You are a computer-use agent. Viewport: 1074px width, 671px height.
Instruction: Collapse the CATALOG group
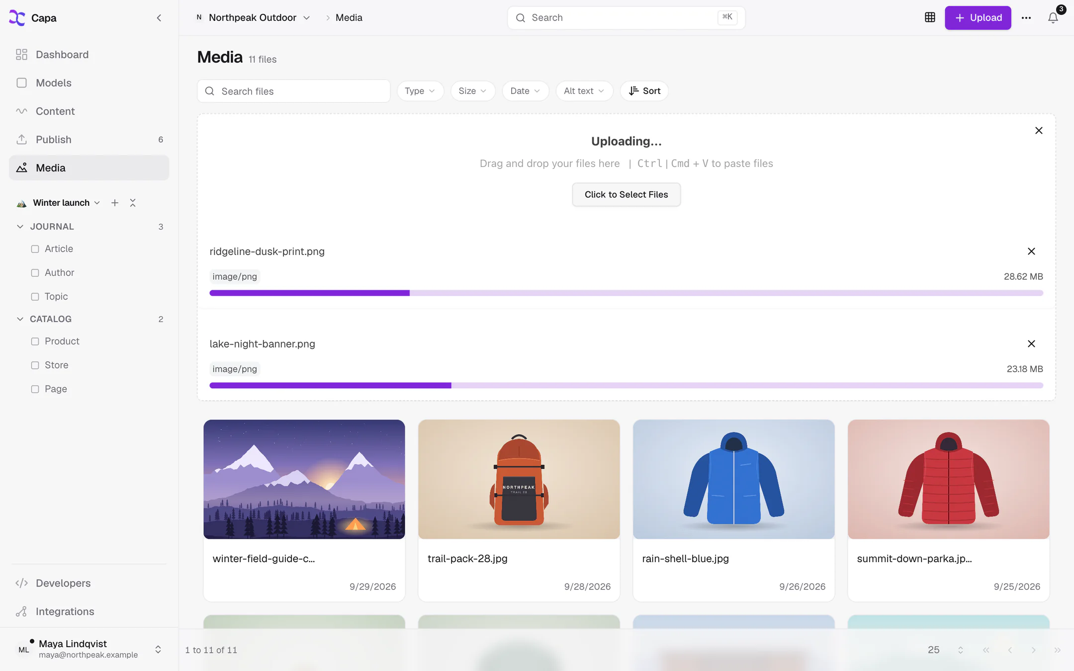click(x=20, y=319)
